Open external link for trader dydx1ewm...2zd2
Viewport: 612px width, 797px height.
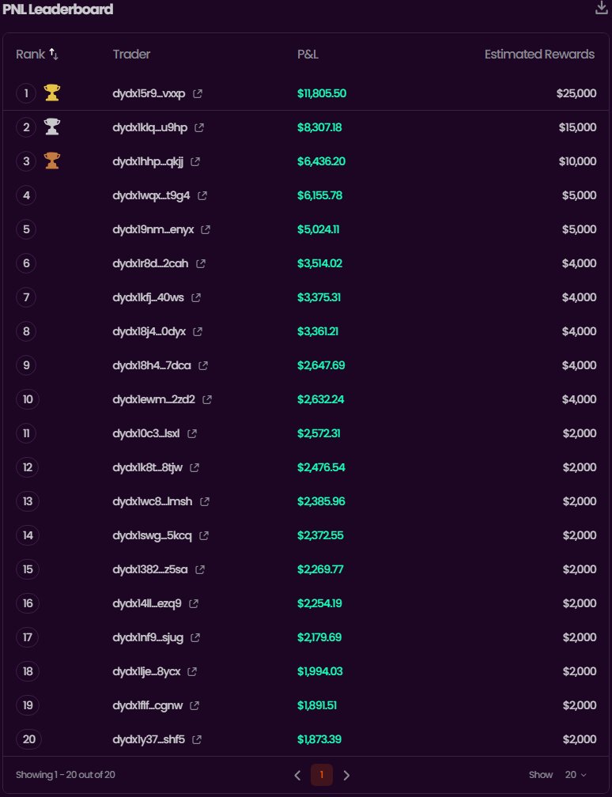click(207, 400)
